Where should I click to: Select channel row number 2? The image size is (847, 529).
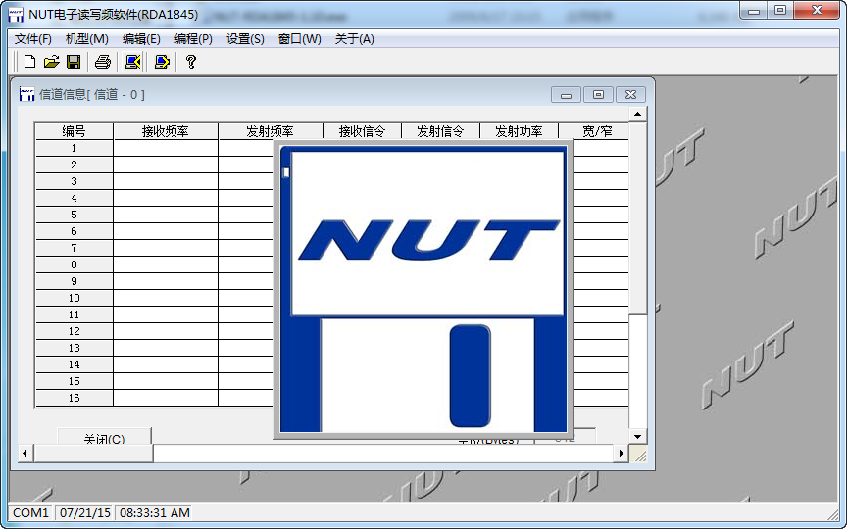(74, 165)
